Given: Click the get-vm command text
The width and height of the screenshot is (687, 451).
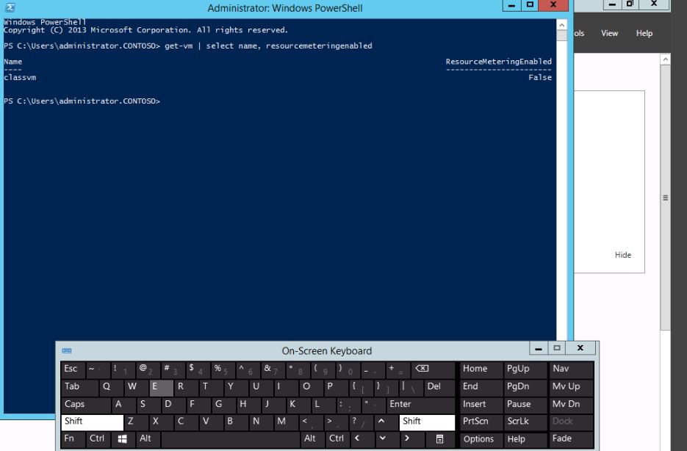Looking at the screenshot, I should coord(179,46).
